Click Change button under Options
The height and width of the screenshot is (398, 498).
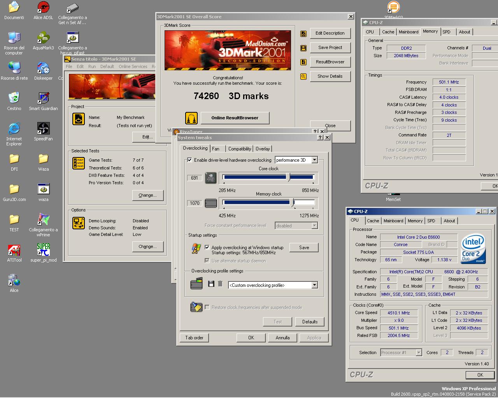tap(147, 246)
